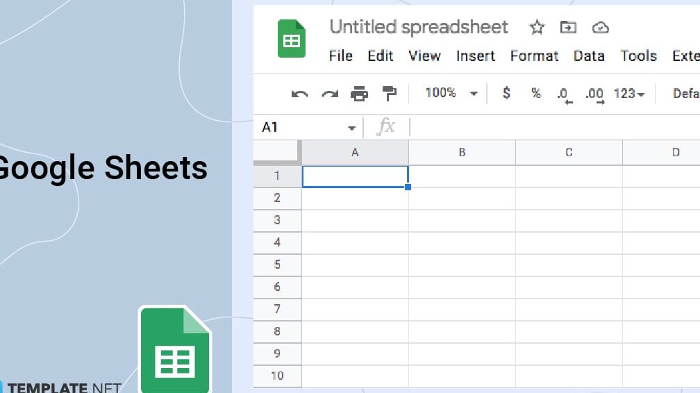Increase decimal places button

(x=594, y=94)
